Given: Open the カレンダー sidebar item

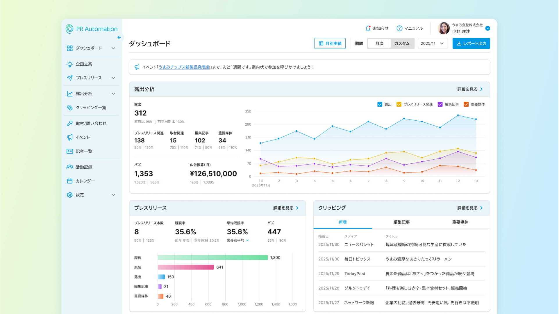Looking at the screenshot, I should (85, 181).
